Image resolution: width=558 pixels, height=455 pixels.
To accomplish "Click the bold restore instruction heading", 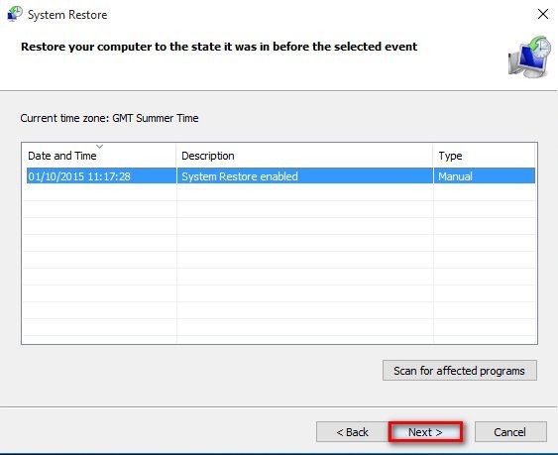I will 219,47.
